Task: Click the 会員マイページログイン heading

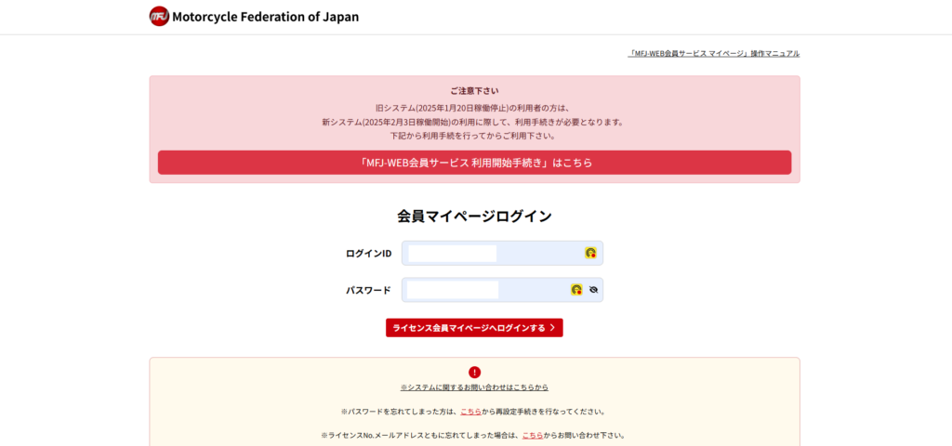Action: (x=475, y=216)
